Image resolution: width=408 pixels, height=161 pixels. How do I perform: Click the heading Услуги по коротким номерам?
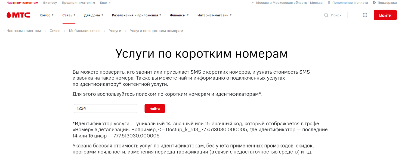pyautogui.click(x=202, y=54)
